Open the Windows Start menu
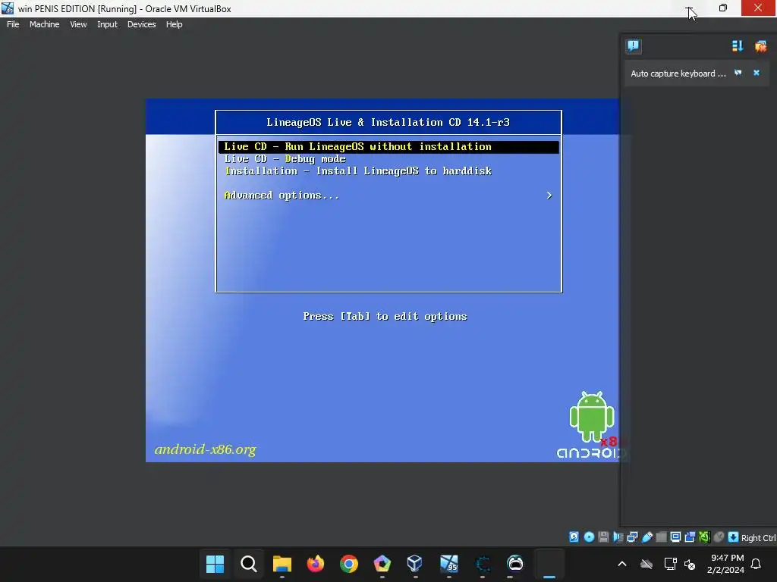This screenshot has height=582, width=777. click(x=215, y=564)
